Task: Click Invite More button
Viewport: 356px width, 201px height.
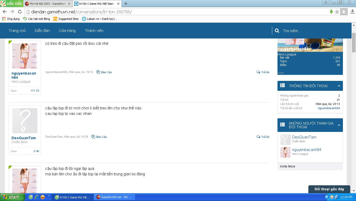Action: [x=287, y=166]
